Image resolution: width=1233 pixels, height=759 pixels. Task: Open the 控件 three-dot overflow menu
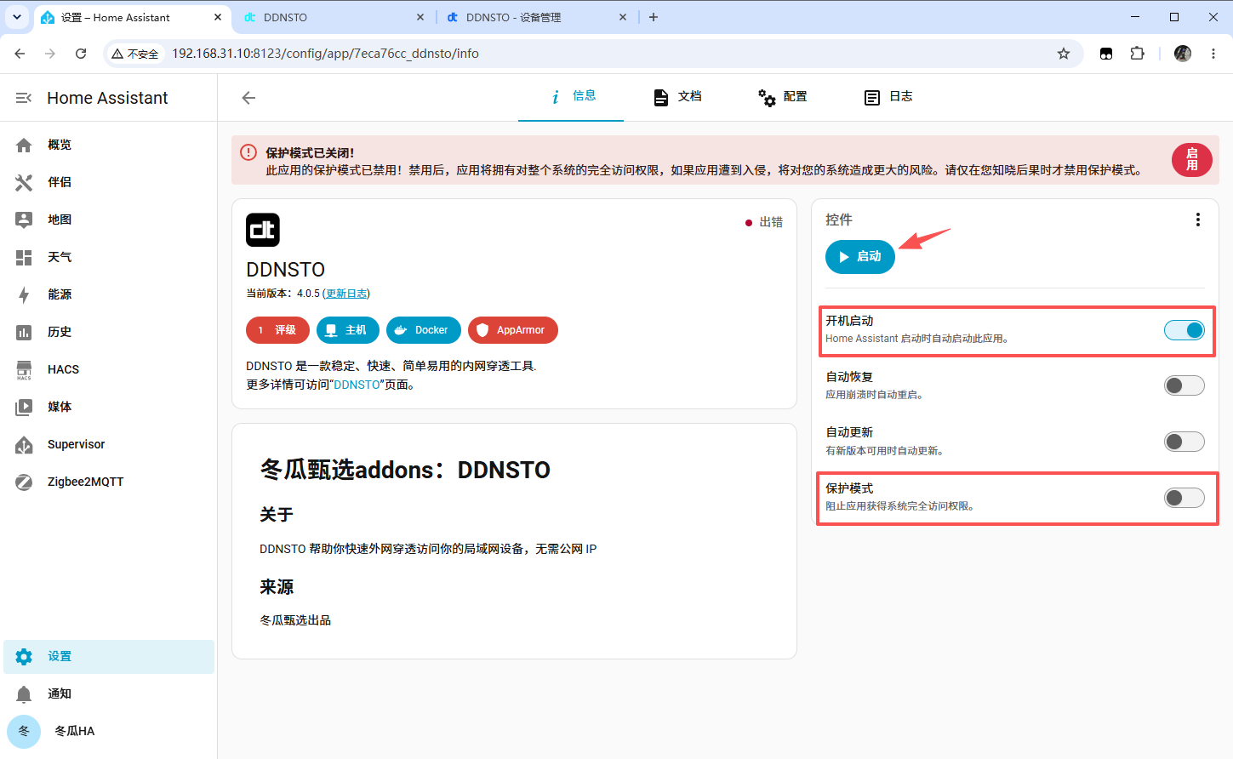[x=1198, y=220]
